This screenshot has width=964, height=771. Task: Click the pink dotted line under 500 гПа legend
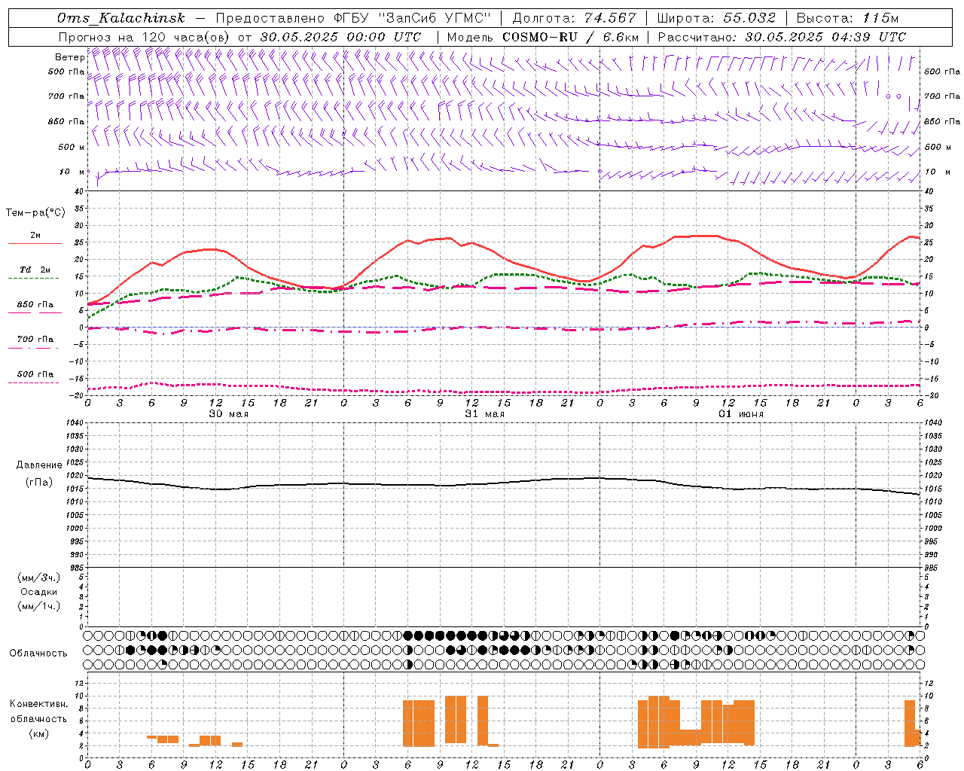pyautogui.click(x=33, y=382)
